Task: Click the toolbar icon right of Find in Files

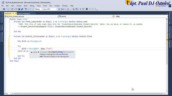Action: 74,9
